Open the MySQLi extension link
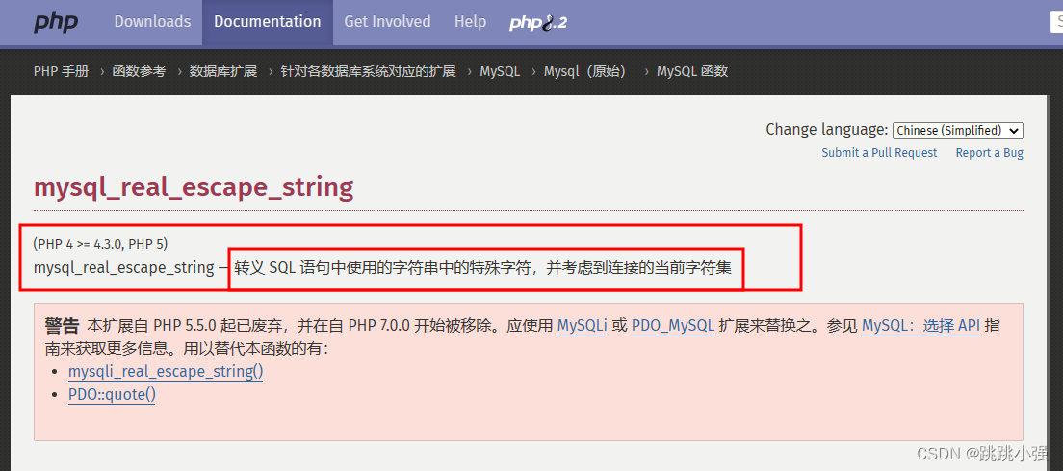This screenshot has height=471, width=1063. click(x=582, y=326)
